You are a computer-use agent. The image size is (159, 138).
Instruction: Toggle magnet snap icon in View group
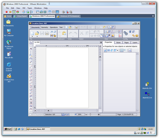coord(120,32)
